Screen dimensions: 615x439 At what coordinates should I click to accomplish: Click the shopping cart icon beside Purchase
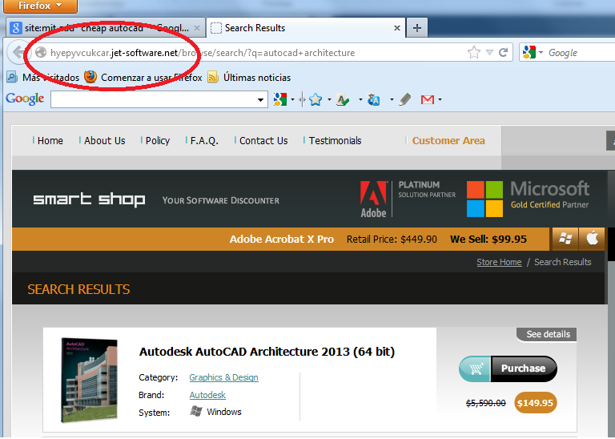(476, 369)
